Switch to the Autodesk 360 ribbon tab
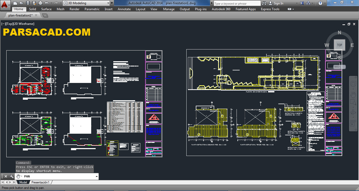The width and height of the screenshot is (359, 191). pos(221,9)
